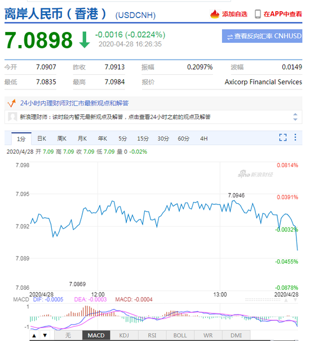
Task: Click the orange trend arrow icon
Action: [12, 103]
